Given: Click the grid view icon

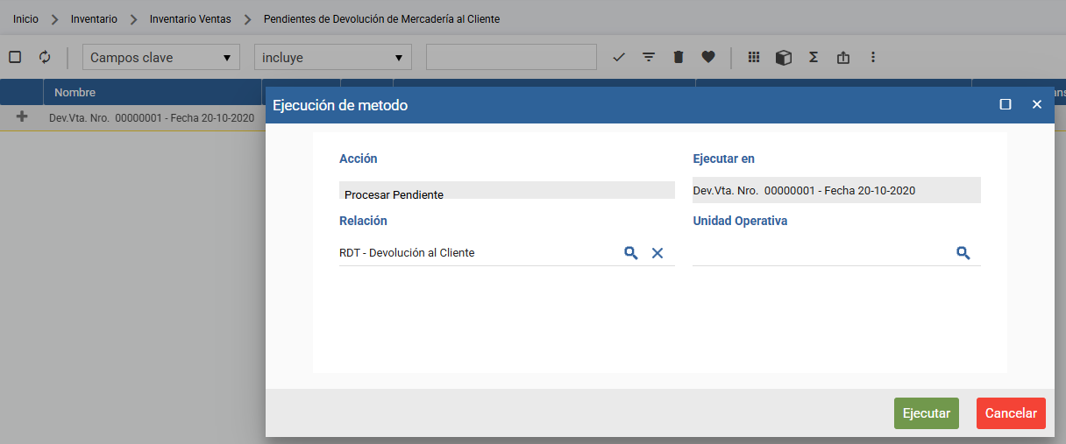Looking at the screenshot, I should 754,57.
